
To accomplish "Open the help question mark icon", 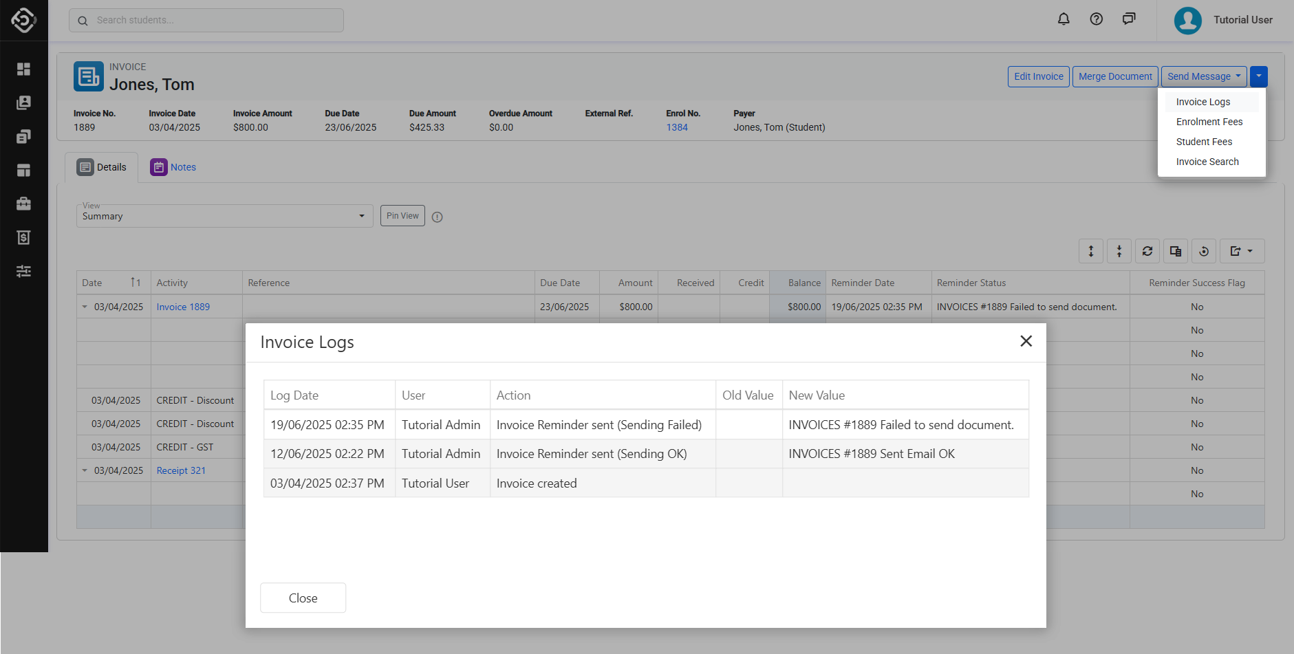I will (x=1097, y=19).
